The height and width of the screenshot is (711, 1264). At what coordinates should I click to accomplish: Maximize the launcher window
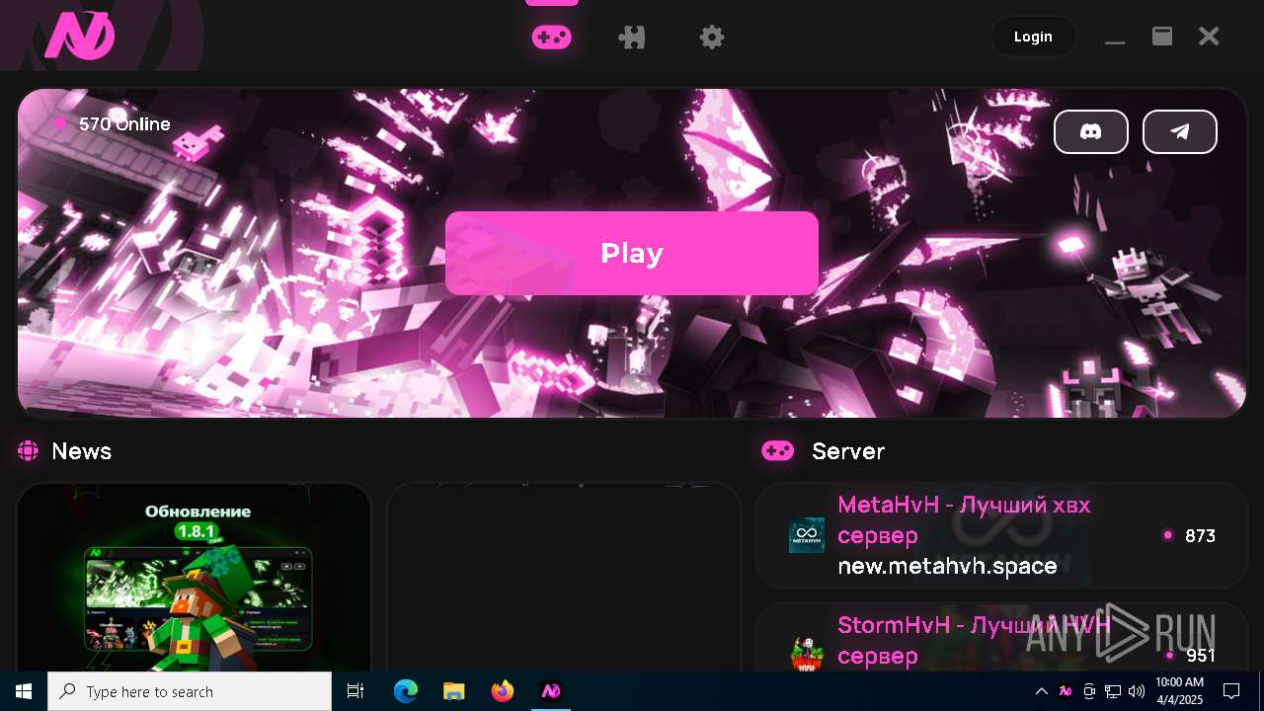(1162, 37)
